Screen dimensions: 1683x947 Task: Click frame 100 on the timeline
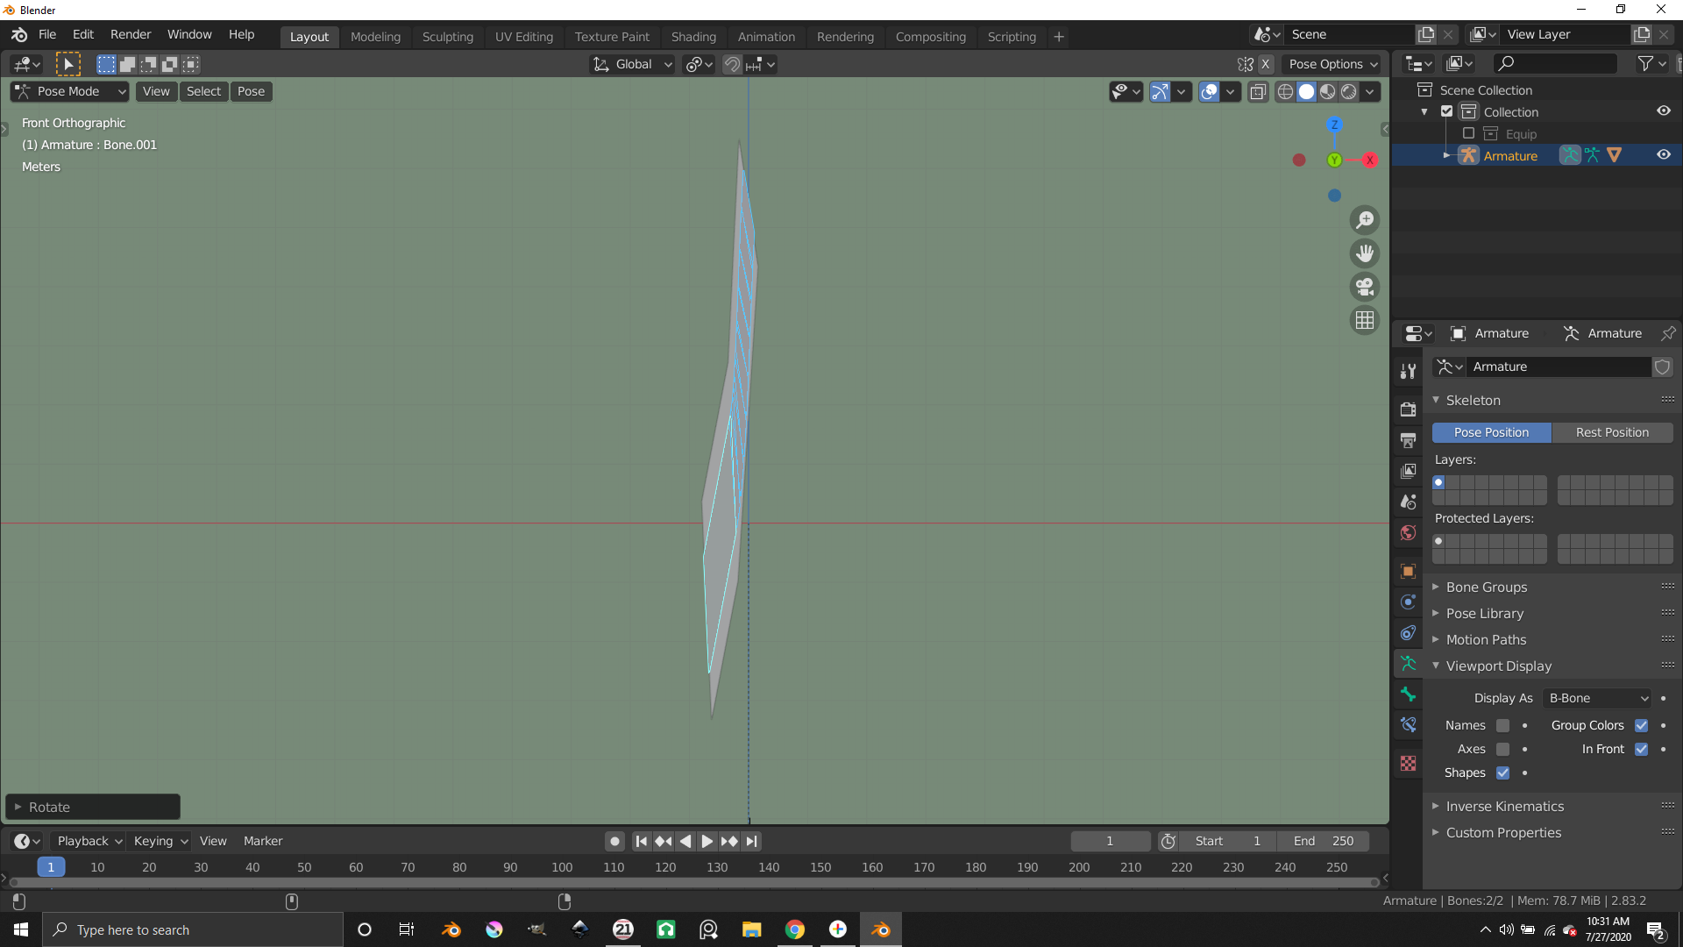pos(562,866)
